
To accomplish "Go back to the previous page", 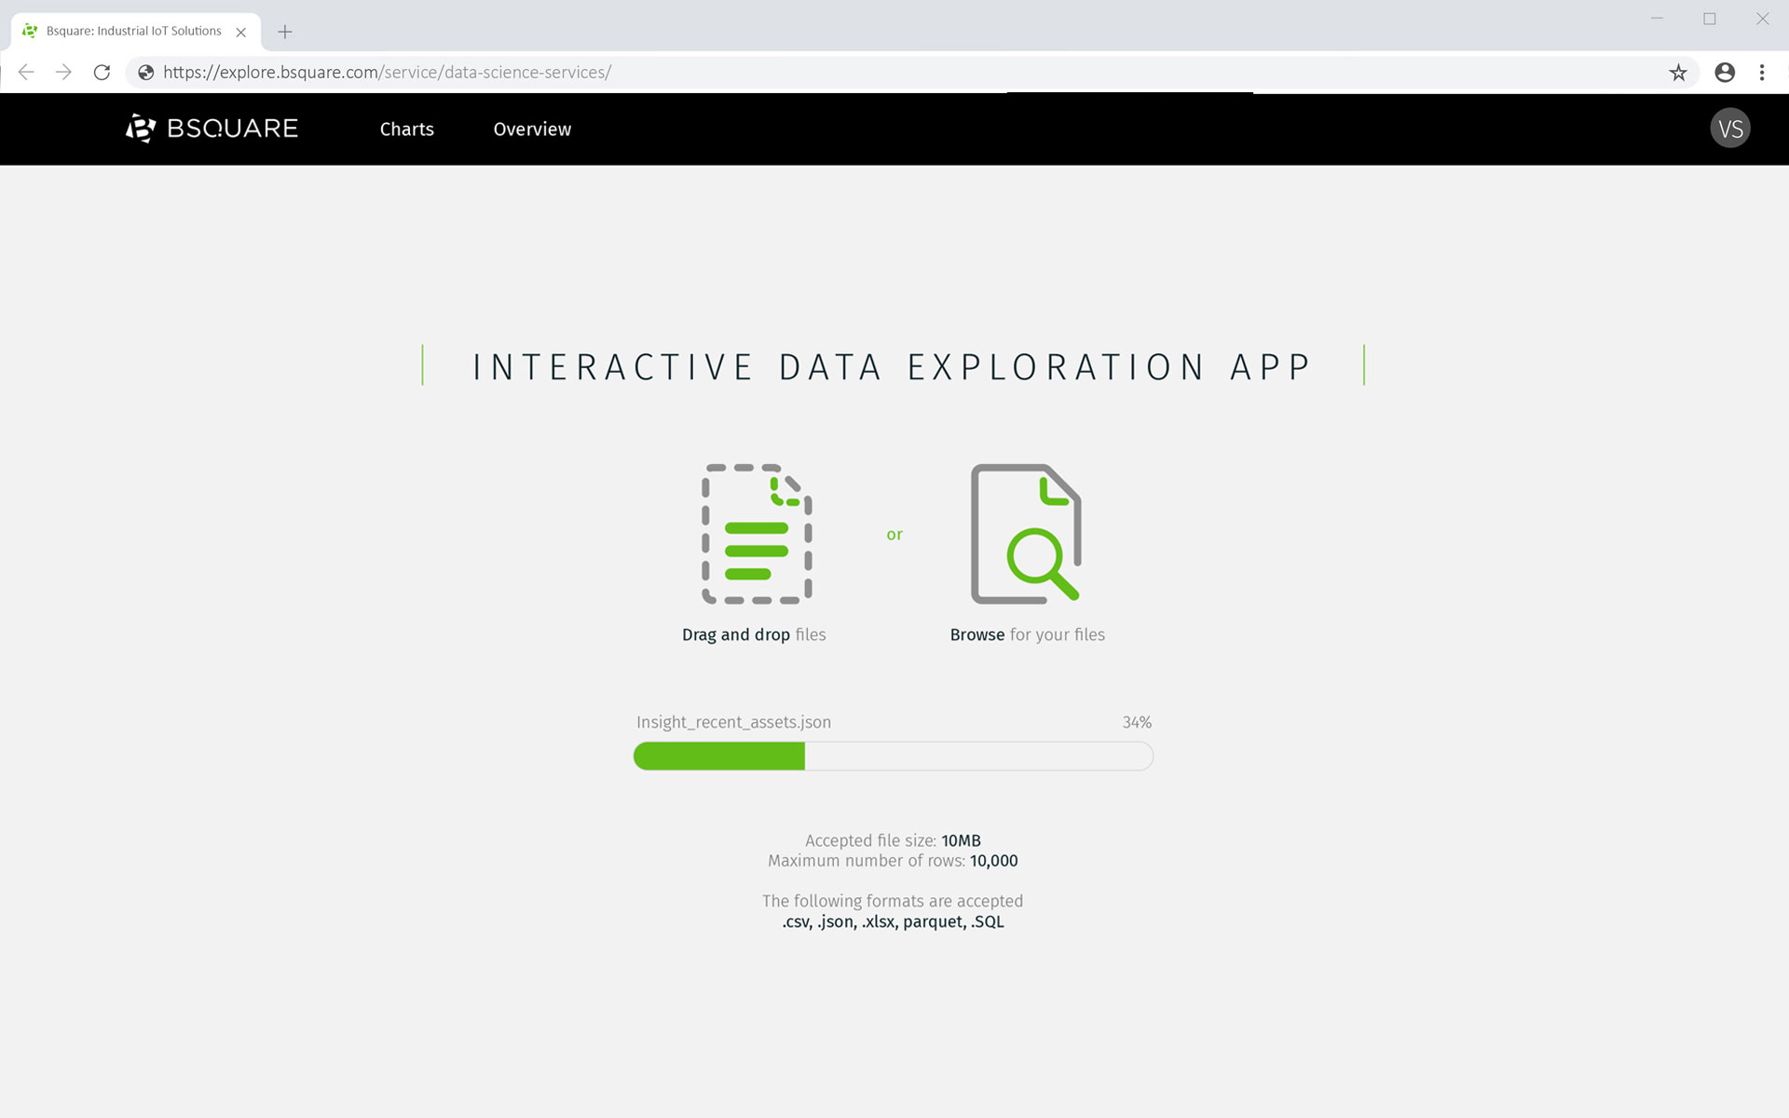I will pos(26,73).
